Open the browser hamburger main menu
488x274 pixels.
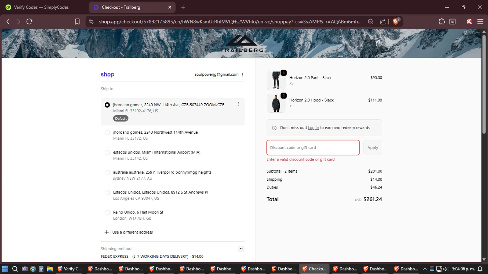coord(480,21)
